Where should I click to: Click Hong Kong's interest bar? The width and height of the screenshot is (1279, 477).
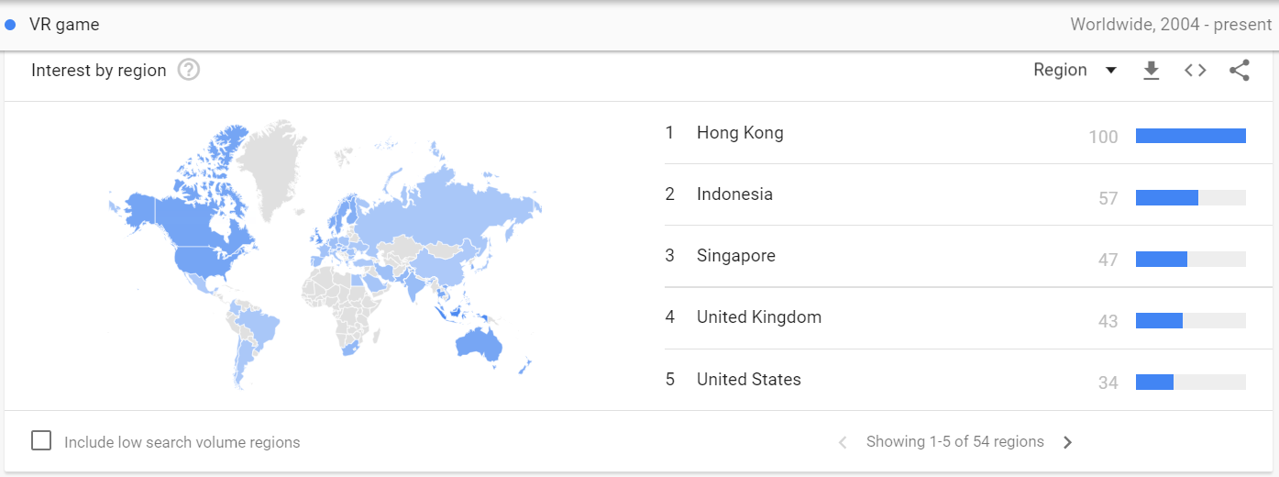click(x=1190, y=136)
